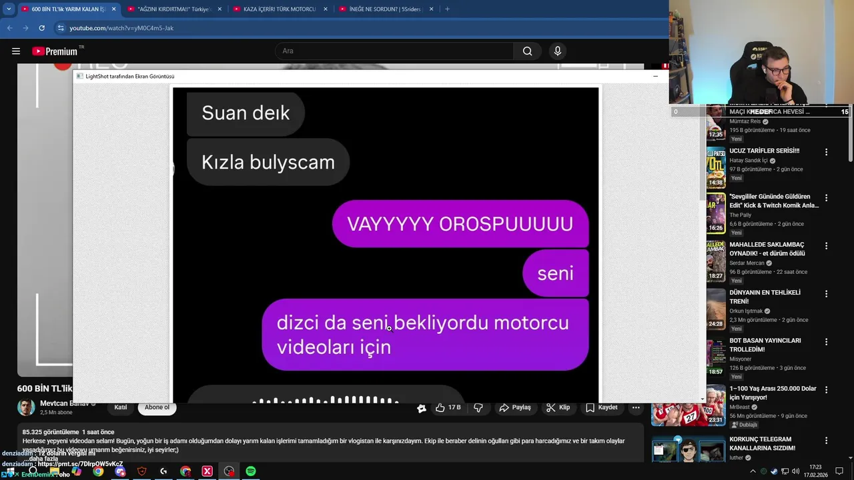854x480 pixels.
Task: Click the page vertical scrollbar
Action: [x=849, y=133]
